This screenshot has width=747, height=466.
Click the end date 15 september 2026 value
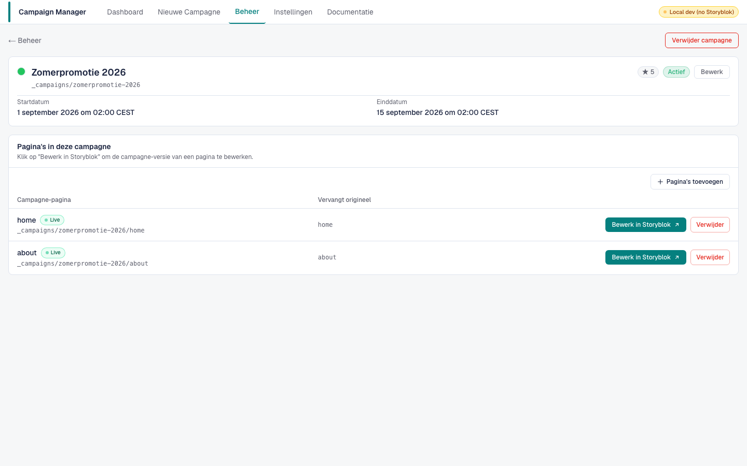(x=437, y=112)
